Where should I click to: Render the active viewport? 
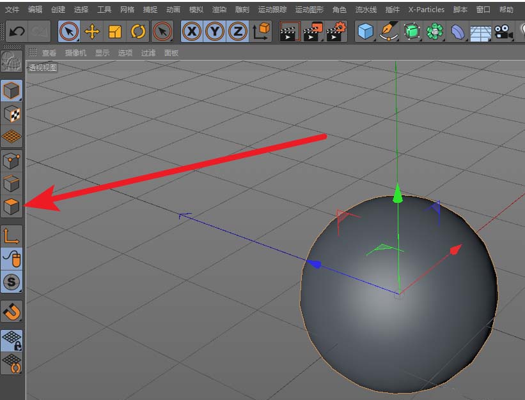[x=289, y=31]
